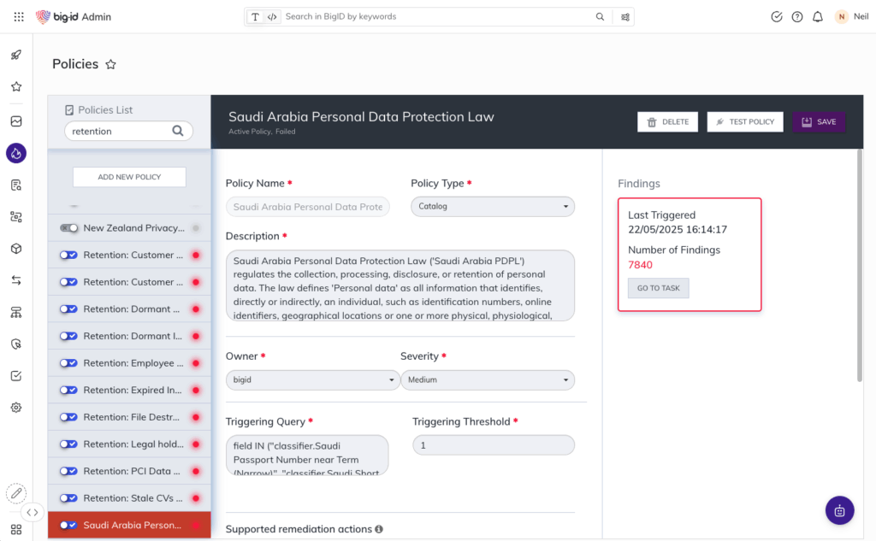This screenshot has width=876, height=541.
Task: Toggle off Retention: Stale CVs policy
Action: pos(68,498)
